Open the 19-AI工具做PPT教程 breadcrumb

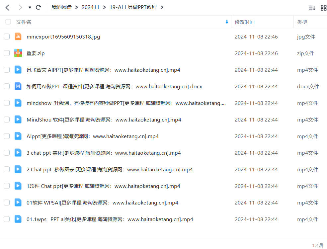(133, 7)
